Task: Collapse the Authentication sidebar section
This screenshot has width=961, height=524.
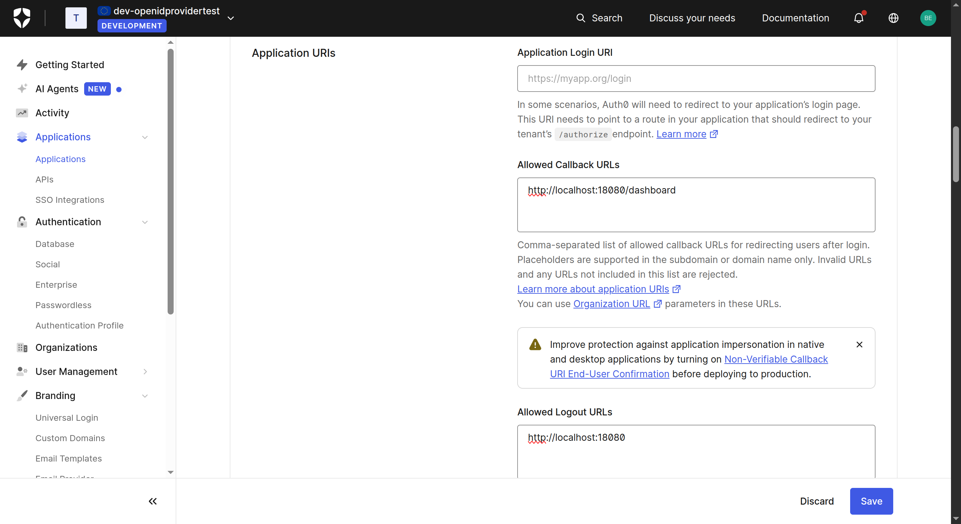Action: pos(145,222)
